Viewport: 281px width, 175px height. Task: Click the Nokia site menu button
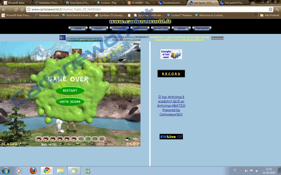pos(181,28)
